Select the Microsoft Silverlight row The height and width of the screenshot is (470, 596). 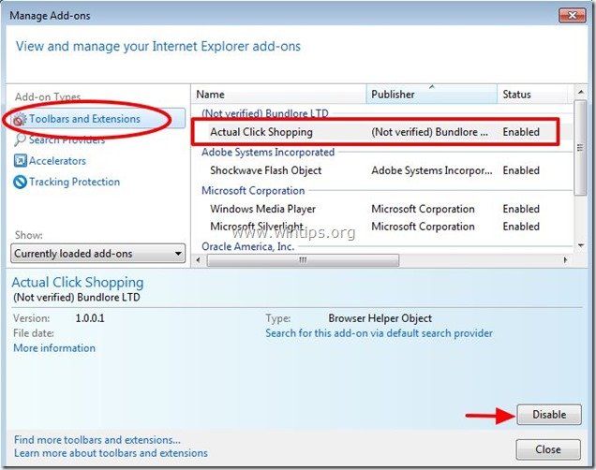pyautogui.click(x=382, y=227)
